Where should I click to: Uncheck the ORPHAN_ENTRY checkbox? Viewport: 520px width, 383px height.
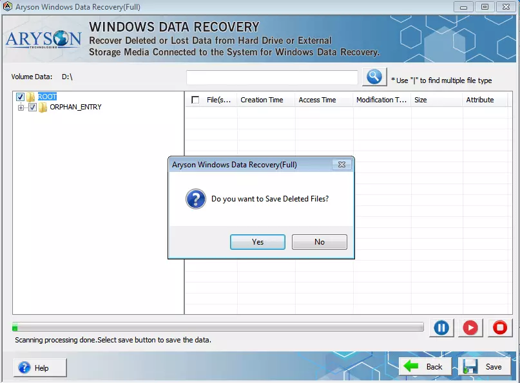(31, 107)
